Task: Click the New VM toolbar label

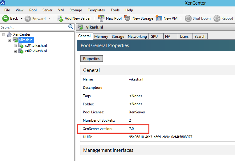Action: pos(171,18)
